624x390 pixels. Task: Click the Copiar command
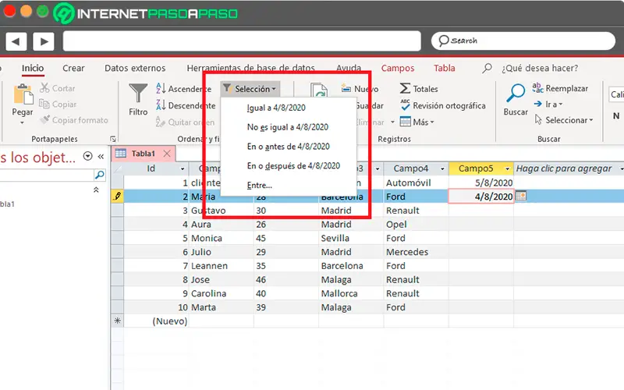click(58, 104)
